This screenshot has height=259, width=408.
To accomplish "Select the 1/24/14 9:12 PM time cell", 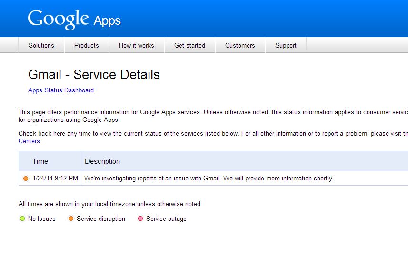I will (x=50, y=179).
